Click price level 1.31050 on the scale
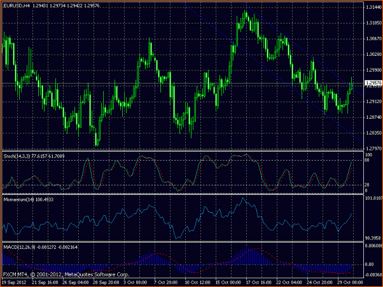383x287 pixels. 373,23
